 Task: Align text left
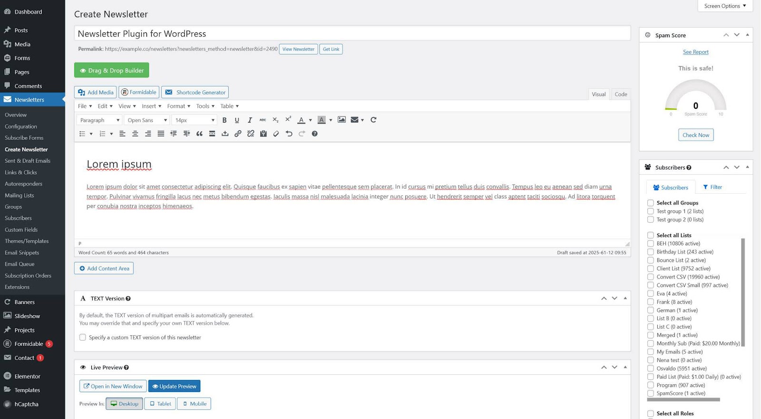click(122, 134)
